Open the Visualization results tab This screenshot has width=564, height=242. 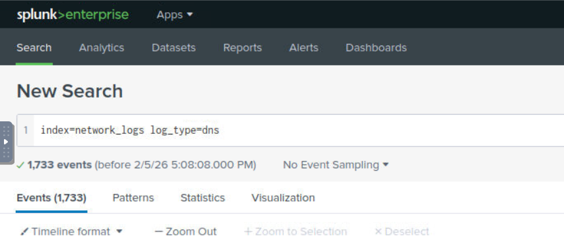coord(283,198)
